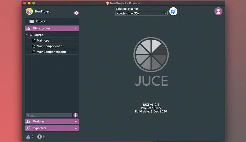Select the Project tab
Image resolution: width=246 pixels, height=142 pixels.
[x=52, y=21]
